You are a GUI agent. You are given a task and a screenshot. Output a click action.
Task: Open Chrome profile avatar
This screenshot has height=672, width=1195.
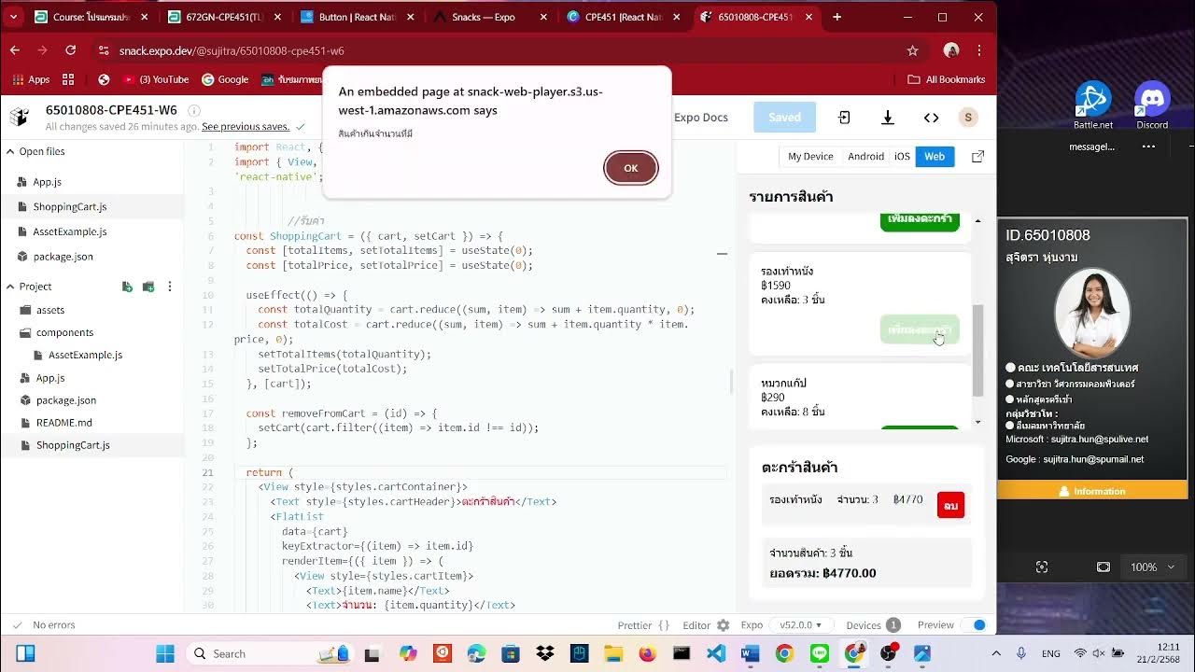pos(951,50)
